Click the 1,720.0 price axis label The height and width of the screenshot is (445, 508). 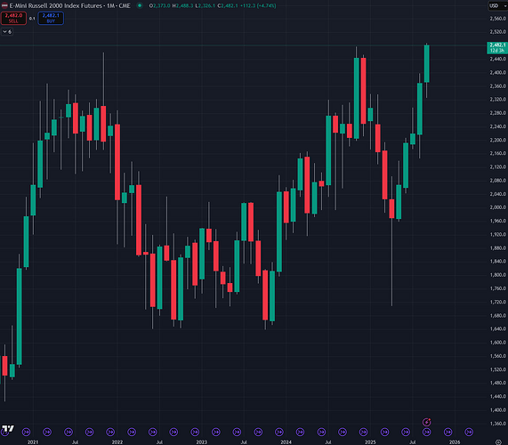tap(497, 302)
